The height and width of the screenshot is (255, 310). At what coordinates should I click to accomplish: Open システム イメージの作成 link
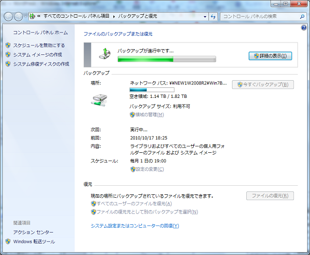tap(37, 54)
